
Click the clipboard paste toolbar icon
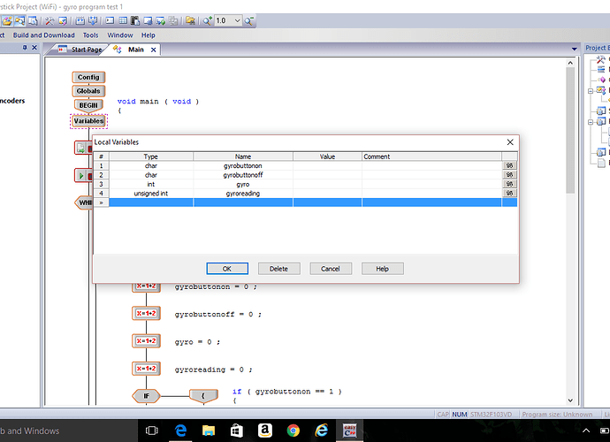[x=135, y=20]
